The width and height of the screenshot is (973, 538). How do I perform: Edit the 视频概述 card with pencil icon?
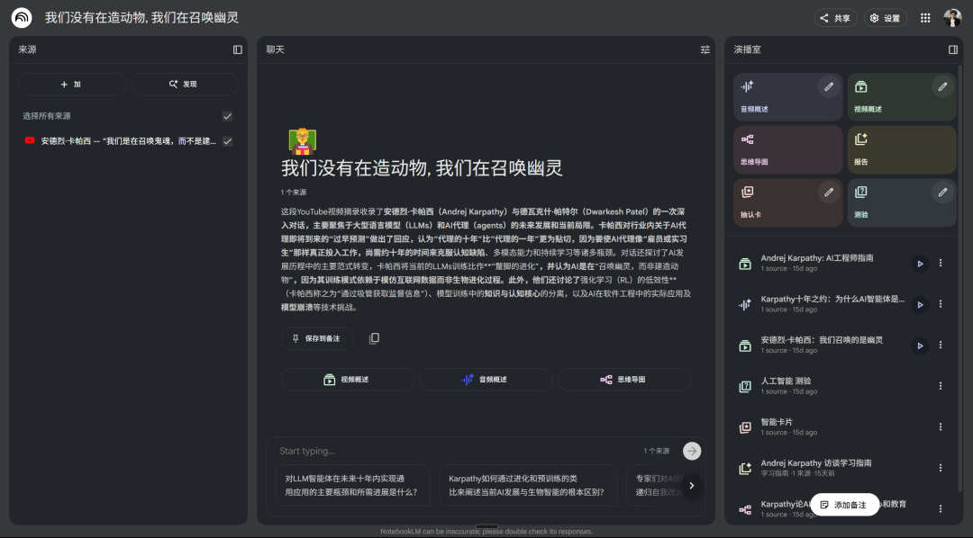(942, 86)
